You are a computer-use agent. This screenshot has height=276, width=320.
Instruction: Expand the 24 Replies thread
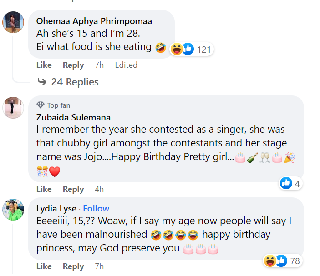(x=75, y=82)
